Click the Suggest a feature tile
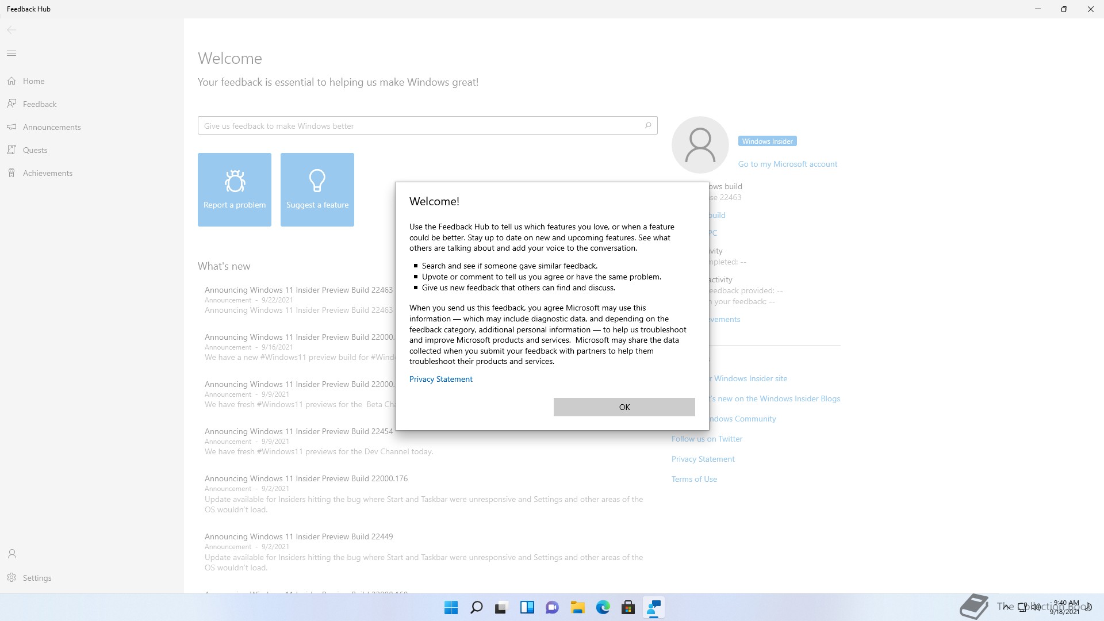The image size is (1104, 621). 317,190
